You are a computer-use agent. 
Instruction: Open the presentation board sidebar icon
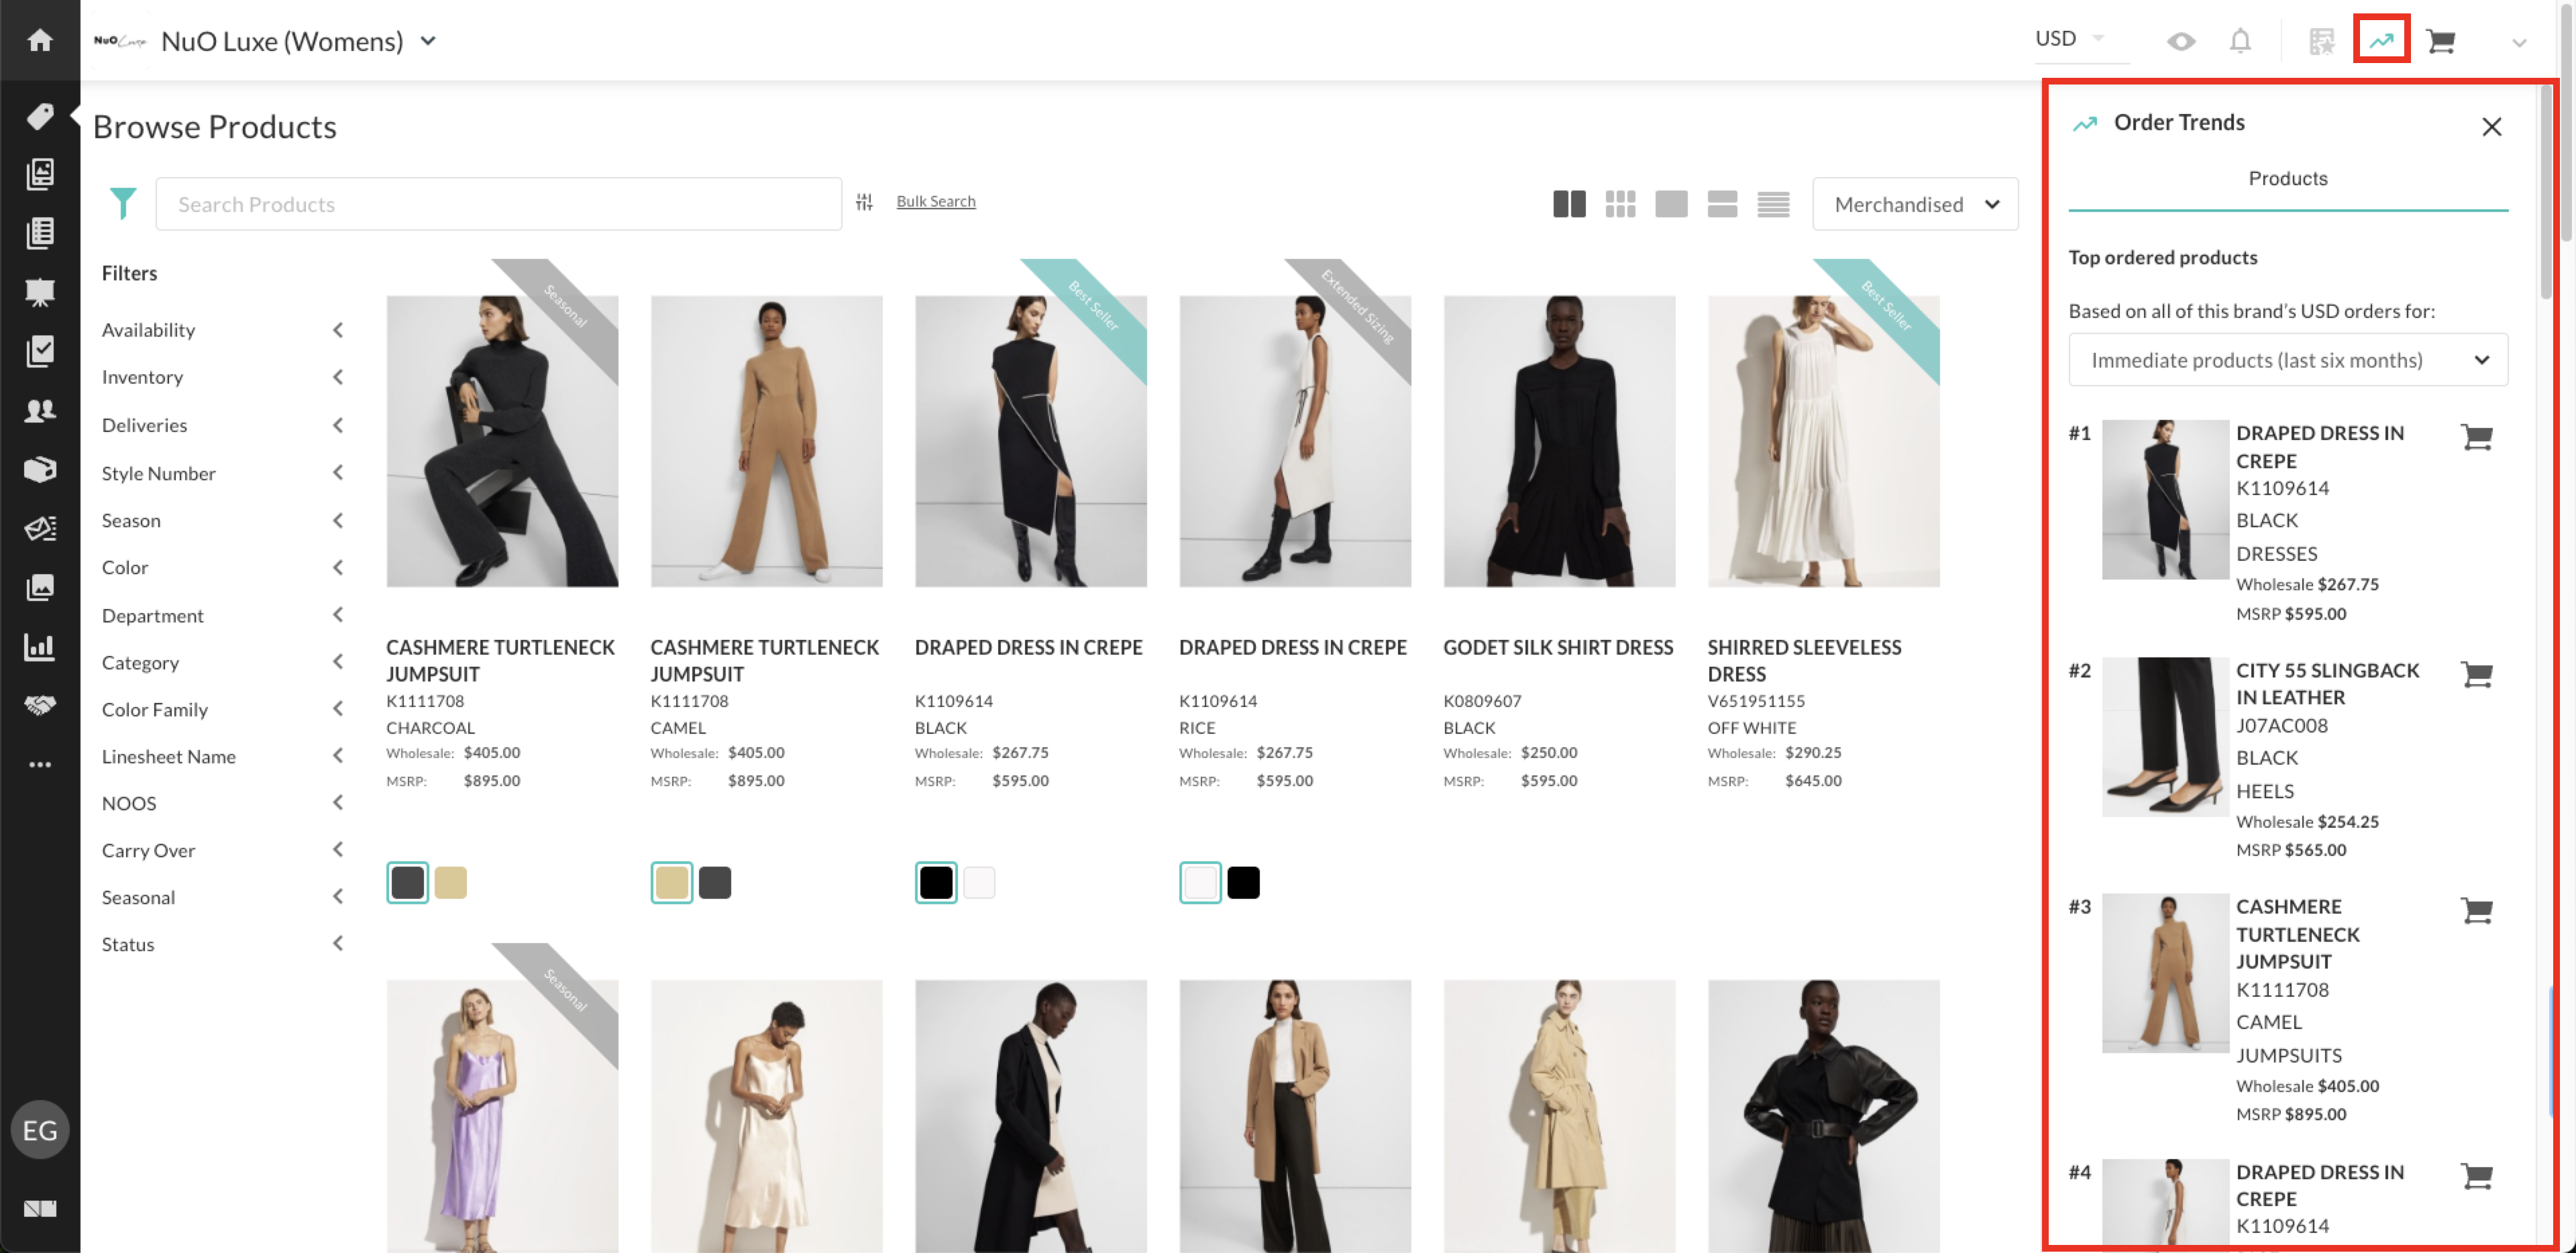(x=40, y=292)
